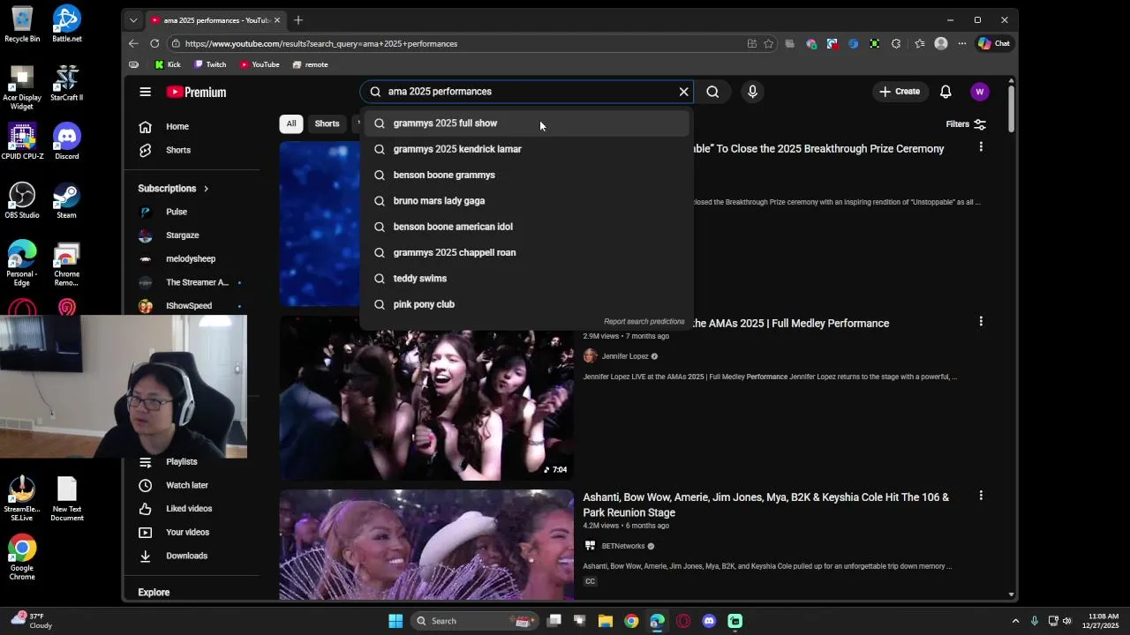Click the address bar URL
1130x635 pixels.
[x=321, y=43]
